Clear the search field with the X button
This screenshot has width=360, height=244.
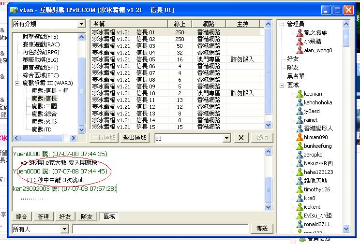241,138
